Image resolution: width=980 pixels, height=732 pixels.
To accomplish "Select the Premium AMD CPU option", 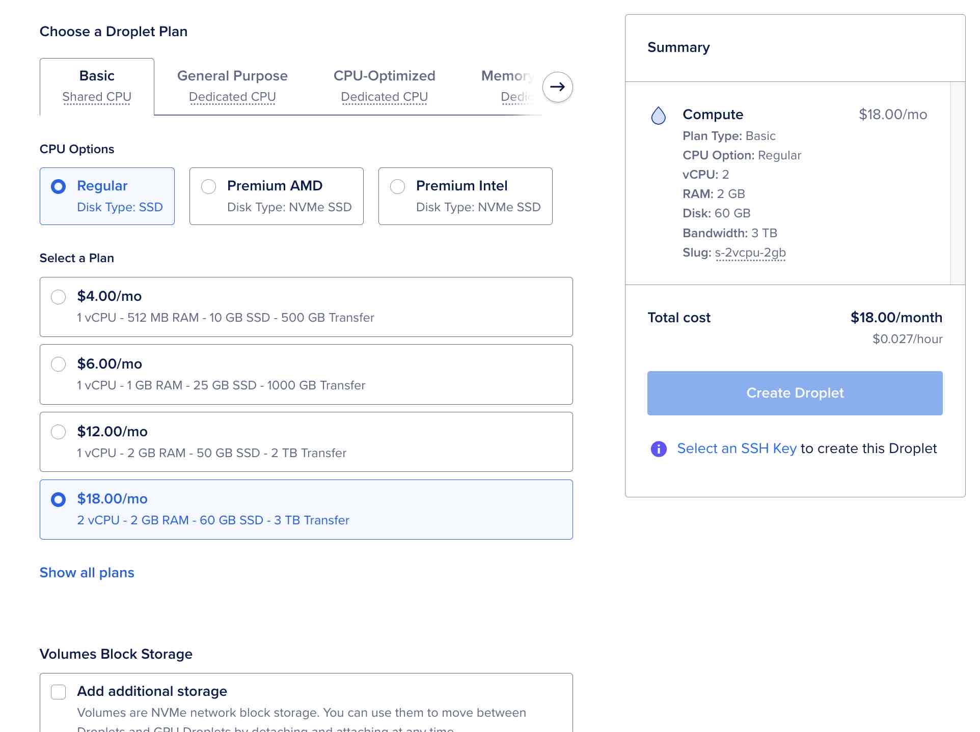I will pyautogui.click(x=277, y=196).
